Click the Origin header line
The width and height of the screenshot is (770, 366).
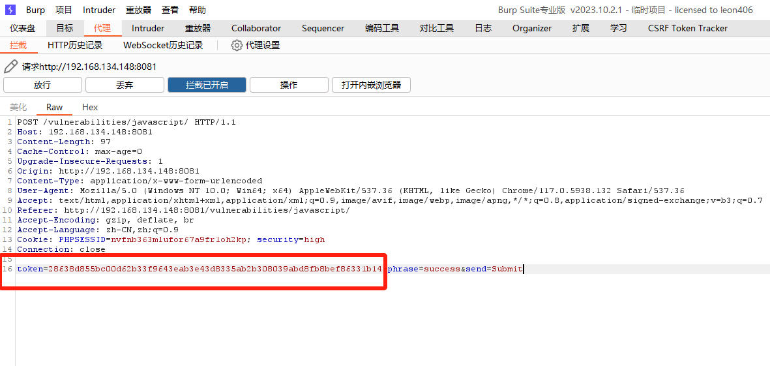click(108, 171)
